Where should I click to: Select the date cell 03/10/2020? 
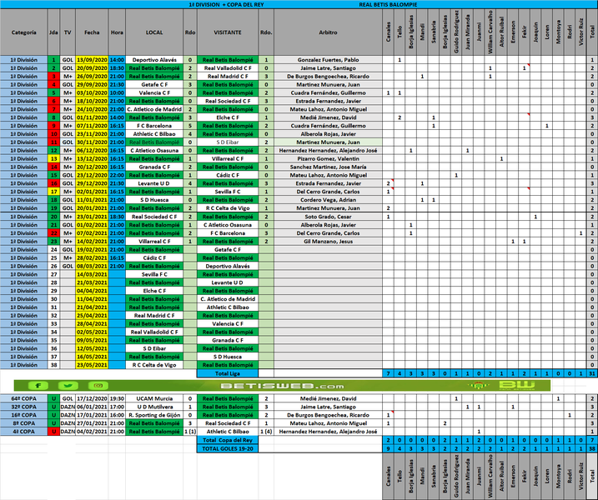point(92,92)
